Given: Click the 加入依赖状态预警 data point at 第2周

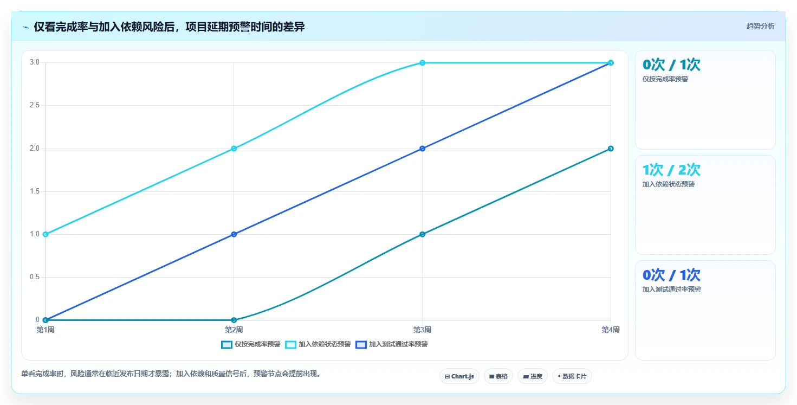Looking at the screenshot, I should point(234,149).
